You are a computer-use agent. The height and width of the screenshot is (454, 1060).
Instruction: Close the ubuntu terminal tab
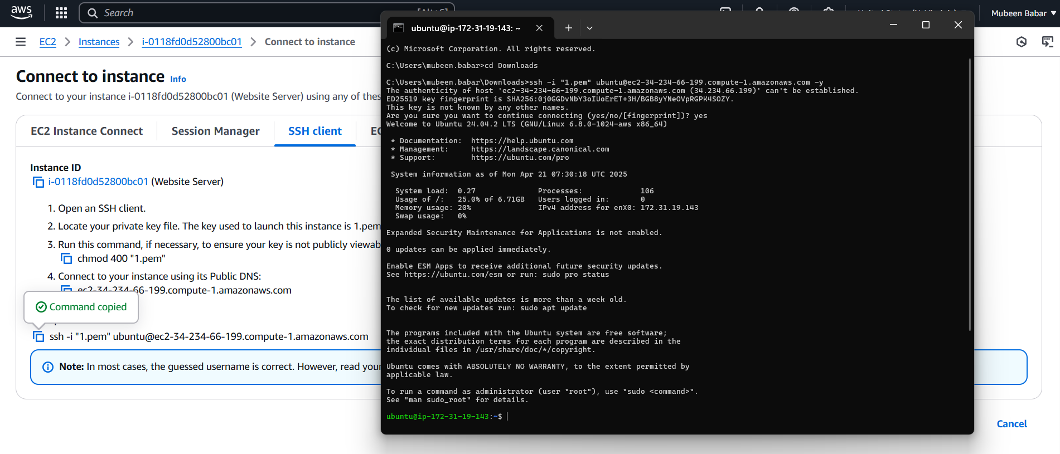coord(539,28)
